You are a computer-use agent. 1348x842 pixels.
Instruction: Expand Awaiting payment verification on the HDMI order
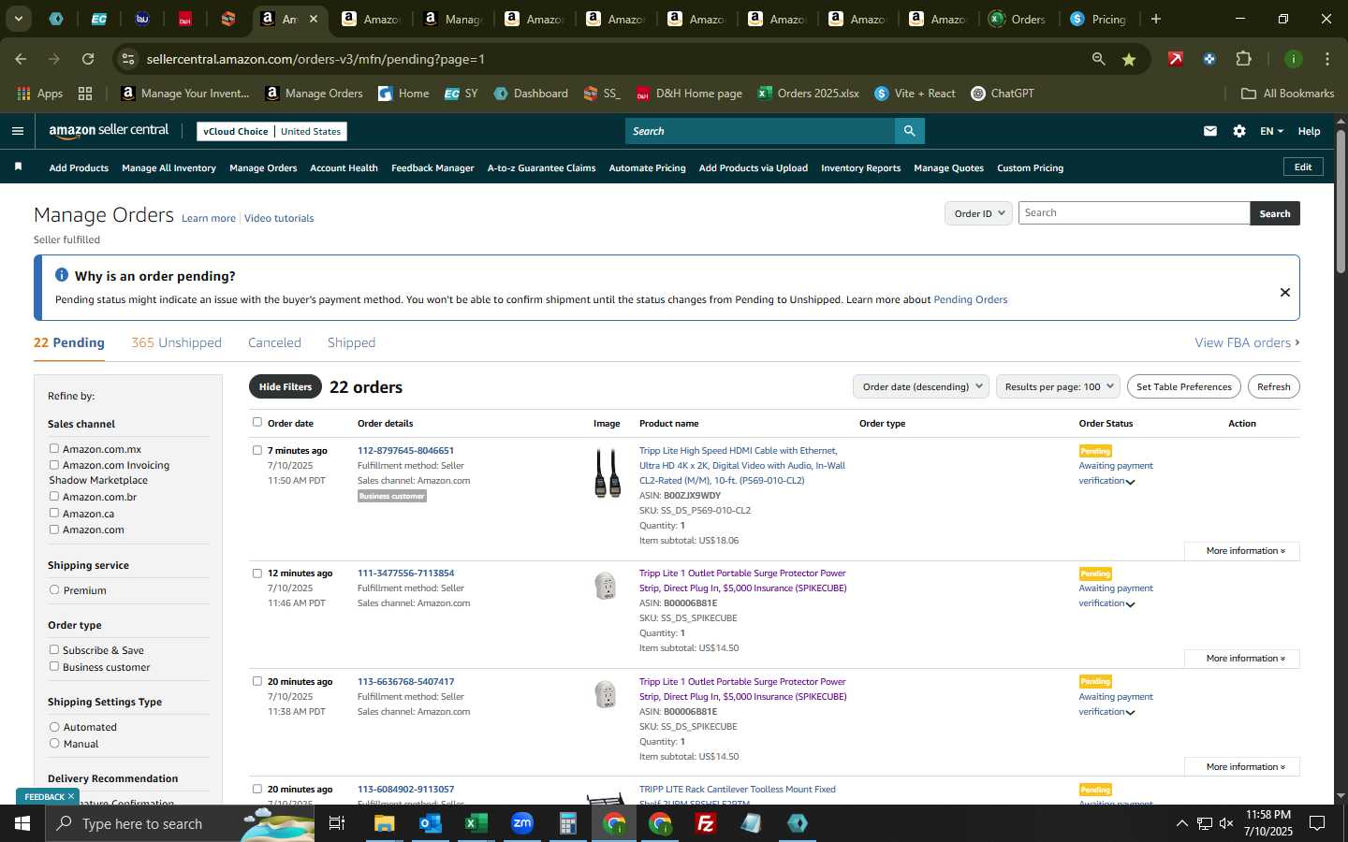[1115, 473]
